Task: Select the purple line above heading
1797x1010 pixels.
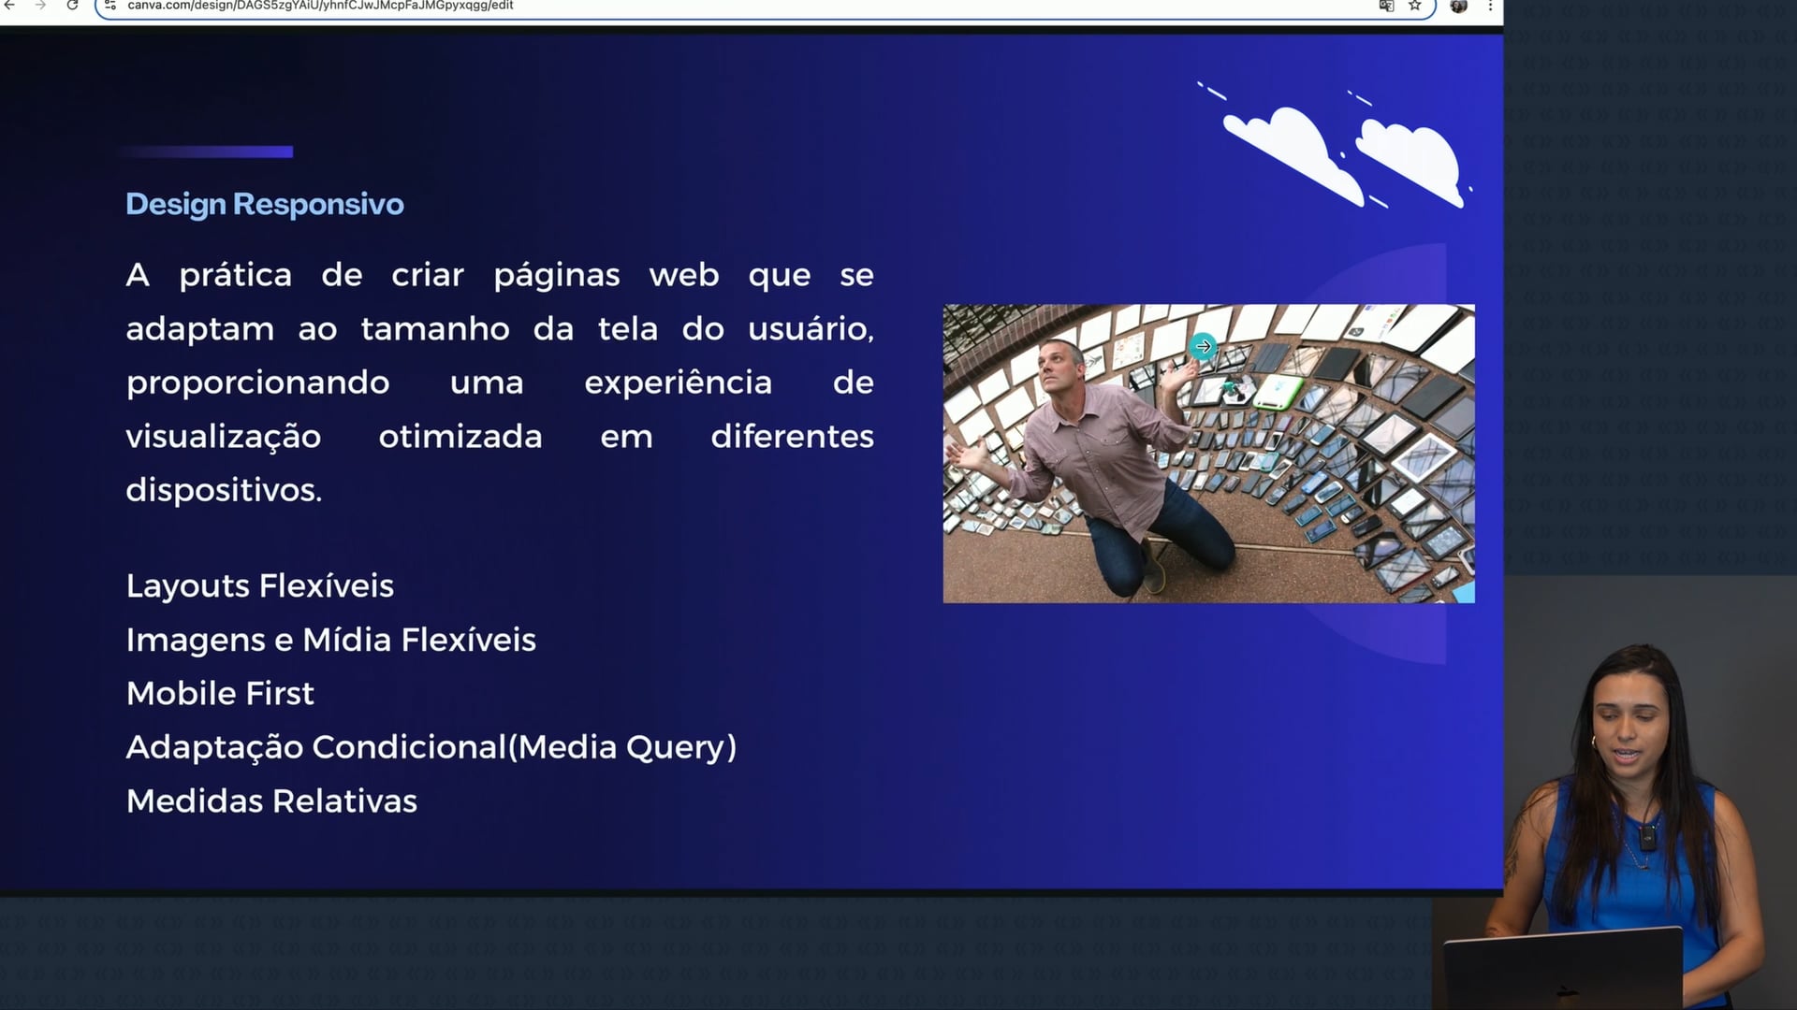Action: coord(207,151)
